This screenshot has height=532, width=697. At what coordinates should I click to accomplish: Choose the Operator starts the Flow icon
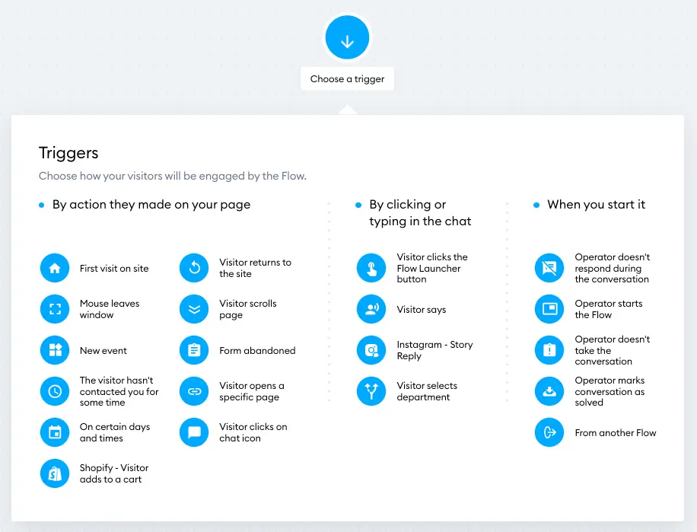click(x=549, y=309)
